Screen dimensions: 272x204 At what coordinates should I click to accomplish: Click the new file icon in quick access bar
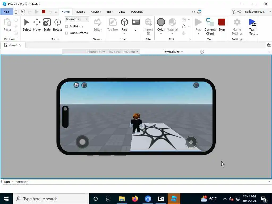(16, 12)
